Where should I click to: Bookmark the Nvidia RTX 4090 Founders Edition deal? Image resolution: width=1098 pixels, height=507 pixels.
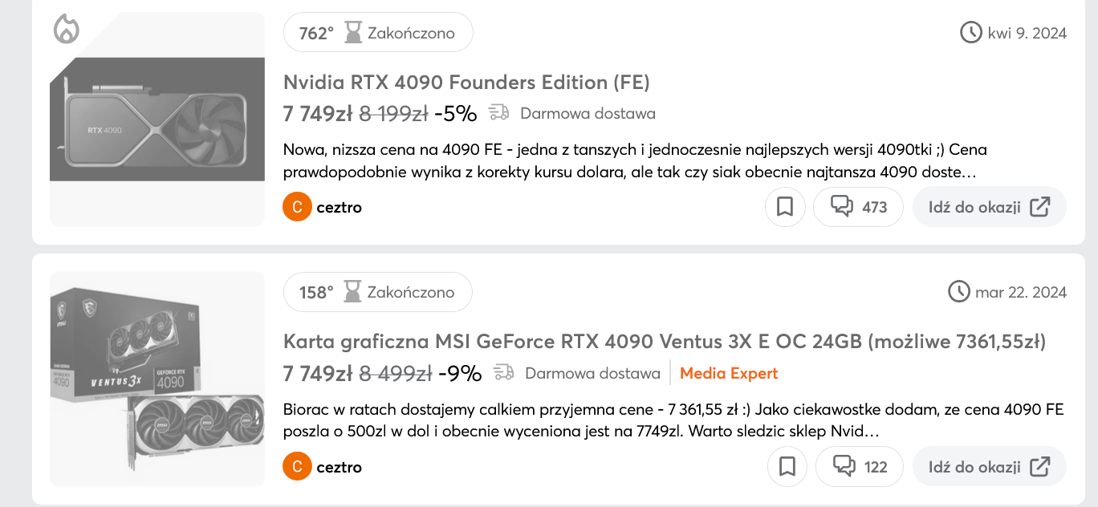785,207
